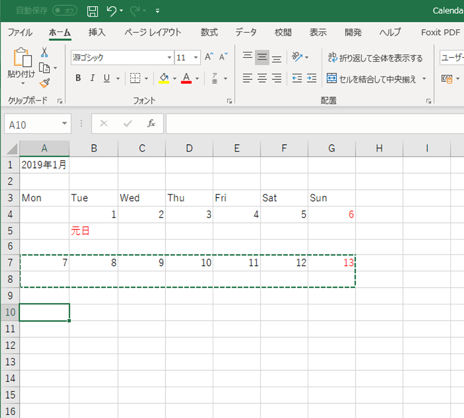This screenshot has height=418, width=464.
Task: Click the Format Painter brush icon
Action: pos(44,83)
